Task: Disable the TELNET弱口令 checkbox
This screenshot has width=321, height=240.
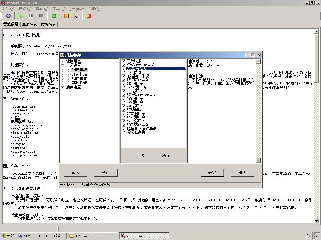Action: 124,80
